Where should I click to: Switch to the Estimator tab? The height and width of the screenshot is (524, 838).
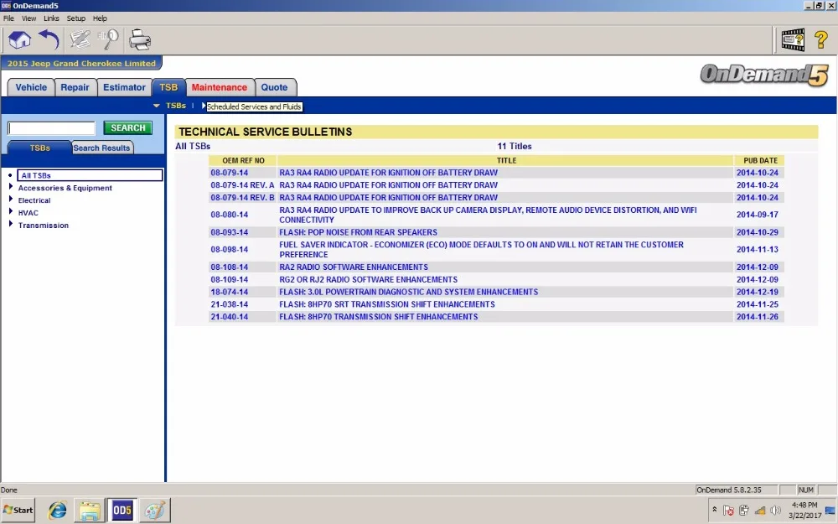(x=124, y=87)
